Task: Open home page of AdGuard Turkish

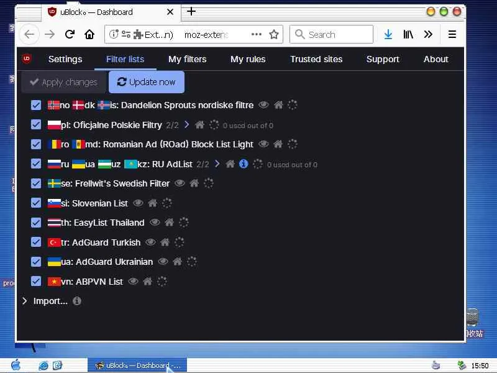Action: click(x=165, y=242)
